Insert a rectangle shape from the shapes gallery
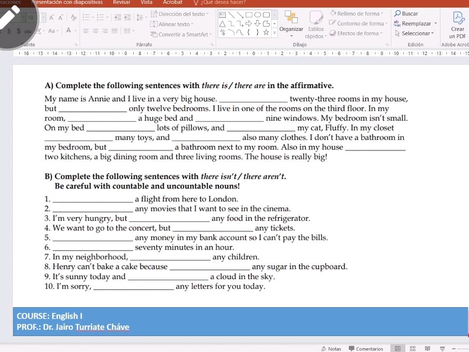Viewport: 469px width, 352px height. [248, 14]
